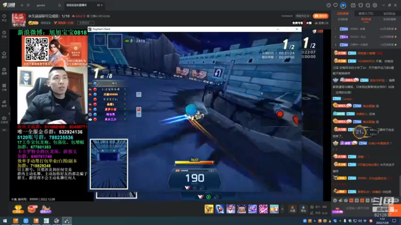Click the home icon in the left sidebar
The height and width of the screenshot is (225, 401).
pyautogui.click(x=4, y=54)
